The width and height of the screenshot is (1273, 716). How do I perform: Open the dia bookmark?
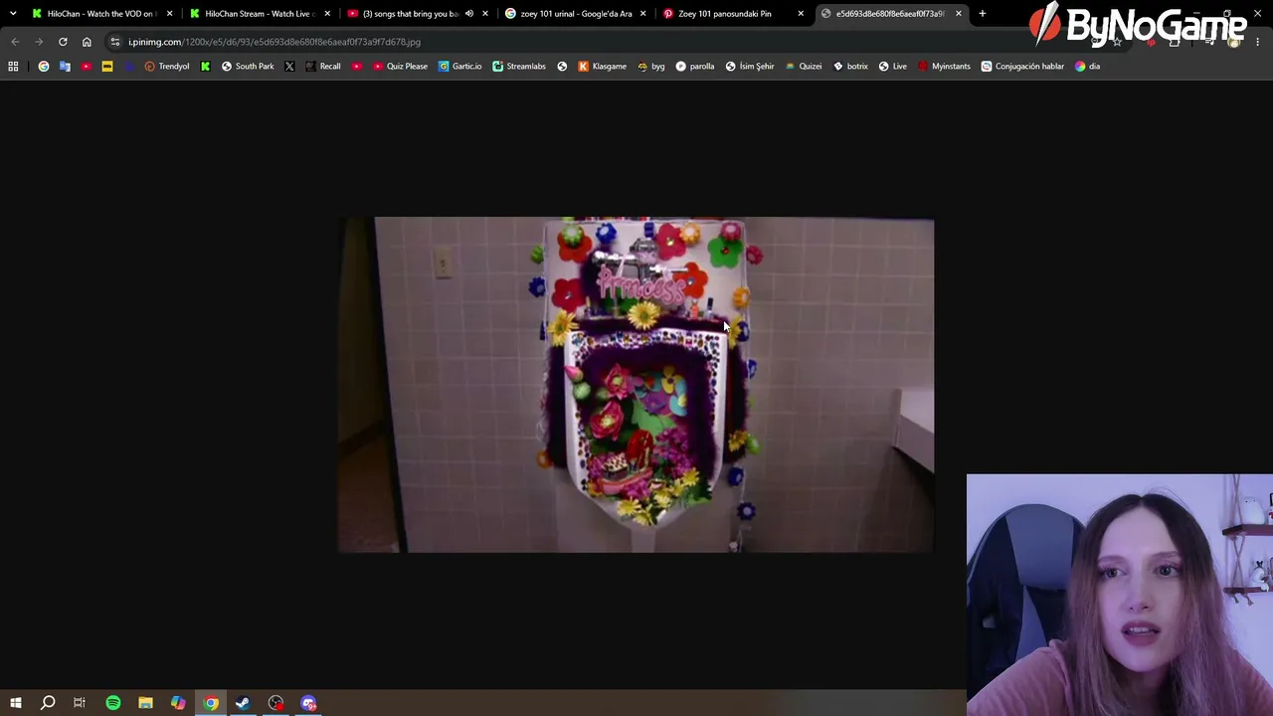pos(1087,67)
